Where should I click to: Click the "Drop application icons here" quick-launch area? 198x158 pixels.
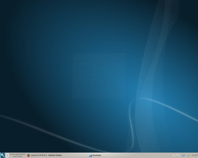(17, 155)
